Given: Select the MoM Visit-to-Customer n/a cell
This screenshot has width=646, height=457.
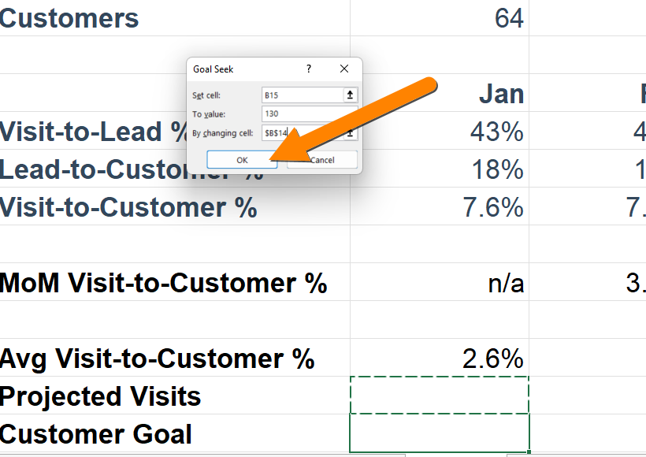Looking at the screenshot, I should pyautogui.click(x=440, y=282).
